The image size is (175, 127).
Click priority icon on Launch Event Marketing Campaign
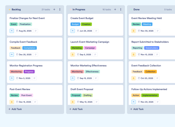pyautogui.click(x=73, y=55)
